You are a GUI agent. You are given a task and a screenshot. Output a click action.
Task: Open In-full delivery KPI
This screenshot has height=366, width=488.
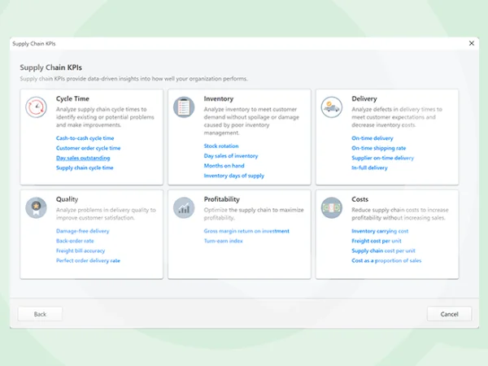point(369,168)
